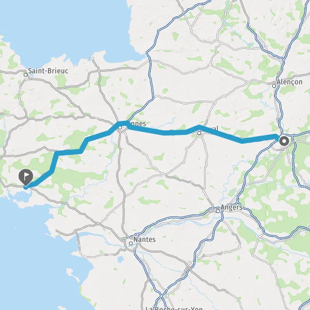Select the Alençon city dot
310x310 pixels.
[274, 86]
